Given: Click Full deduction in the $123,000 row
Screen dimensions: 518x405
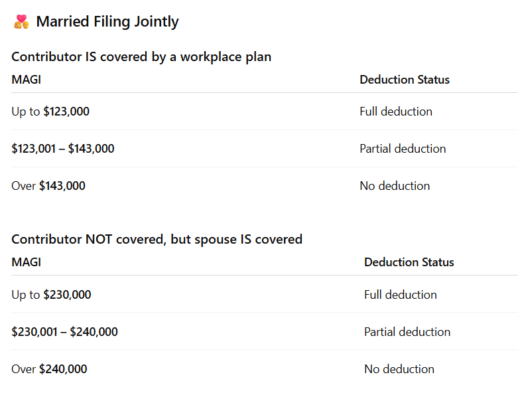Looking at the screenshot, I should pyautogui.click(x=396, y=112).
